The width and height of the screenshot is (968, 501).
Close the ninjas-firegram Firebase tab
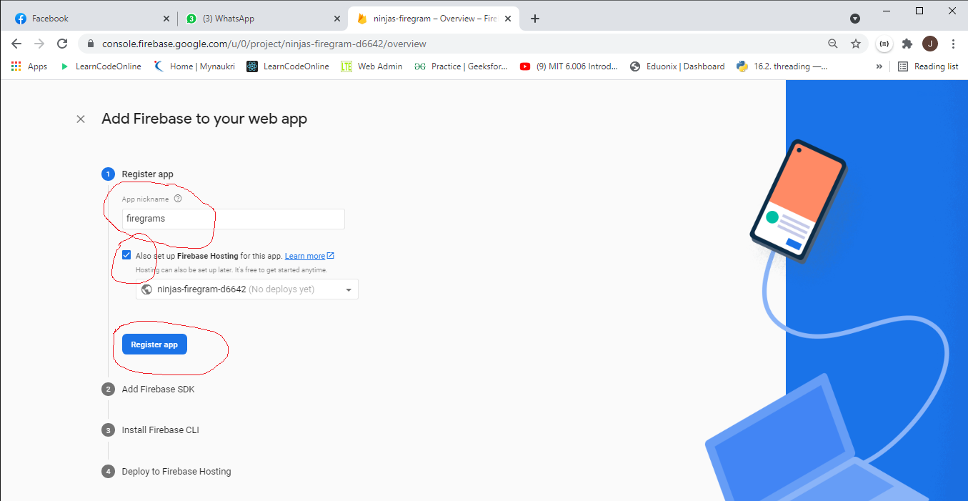(508, 19)
